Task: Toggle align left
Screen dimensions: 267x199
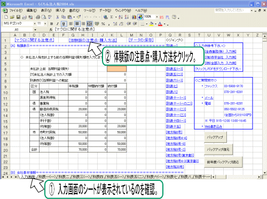Action: click(71, 24)
